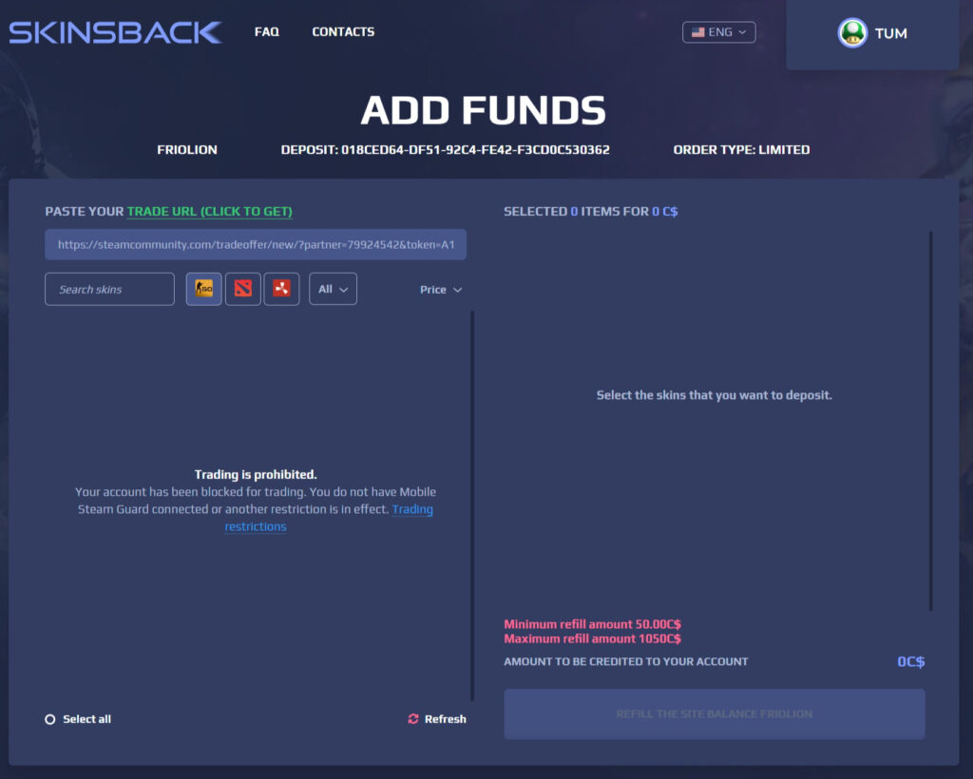The image size is (973, 779).
Task: Click the Refresh label
Action: point(445,719)
